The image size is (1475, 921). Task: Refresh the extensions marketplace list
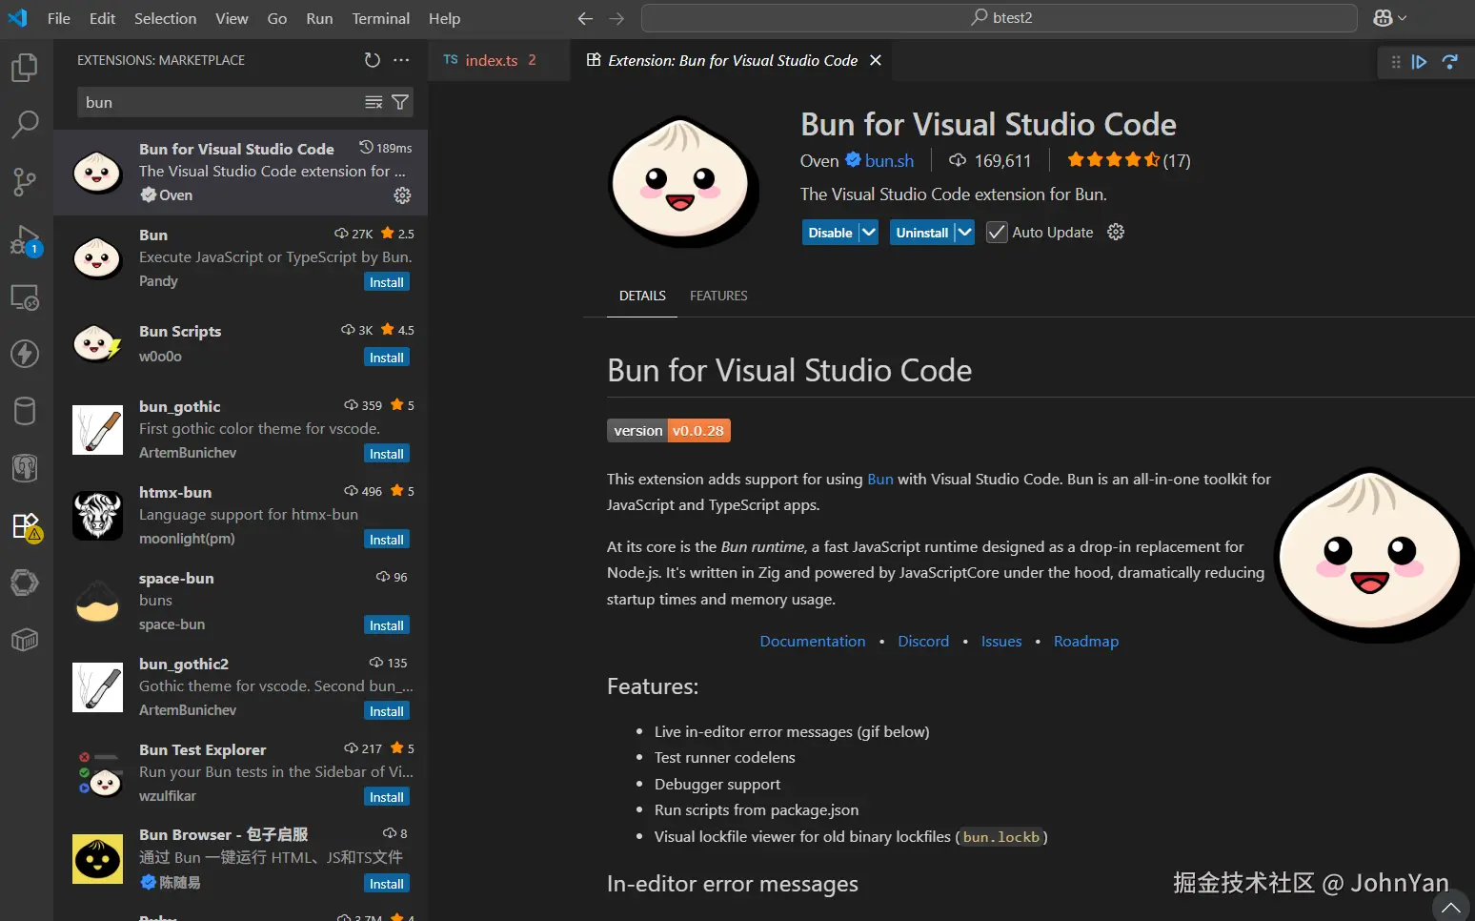click(373, 60)
